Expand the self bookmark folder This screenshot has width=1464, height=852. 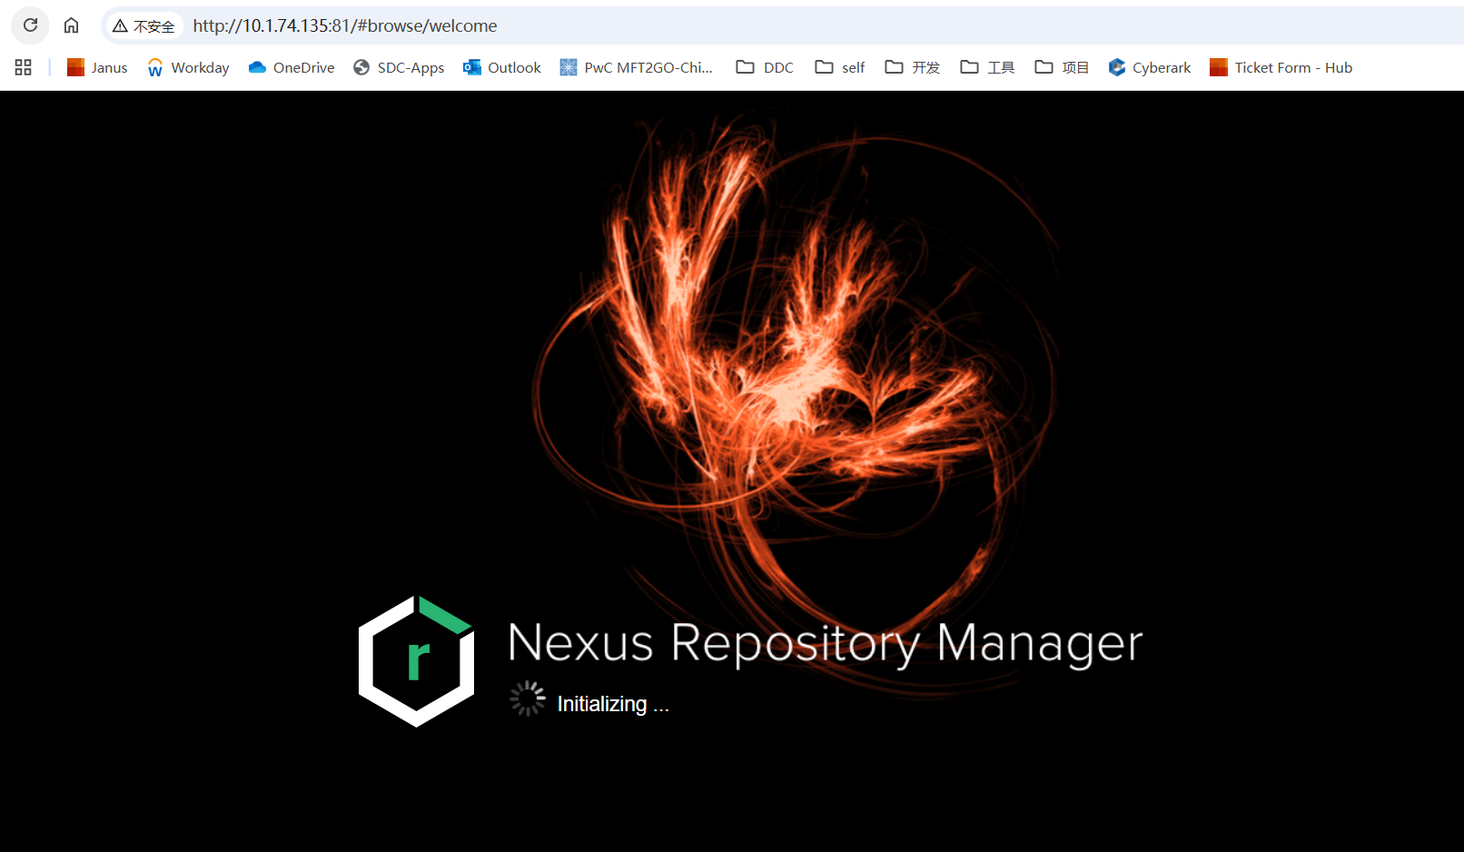[x=840, y=67]
